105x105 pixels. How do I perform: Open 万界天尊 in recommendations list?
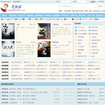(x=81, y=37)
